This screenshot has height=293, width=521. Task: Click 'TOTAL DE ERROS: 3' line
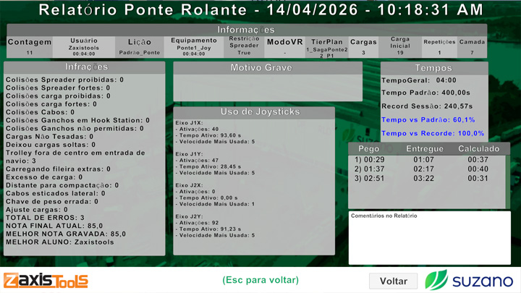45,218
